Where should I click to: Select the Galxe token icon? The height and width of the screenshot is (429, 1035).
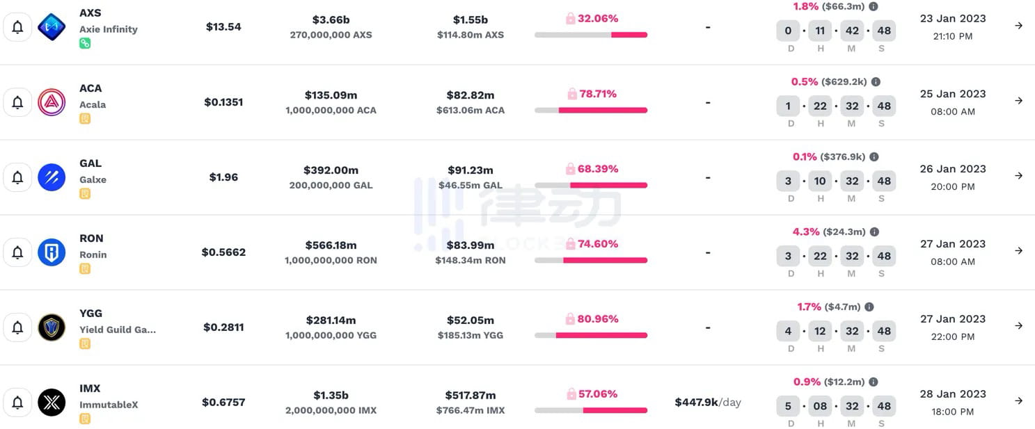coord(52,177)
